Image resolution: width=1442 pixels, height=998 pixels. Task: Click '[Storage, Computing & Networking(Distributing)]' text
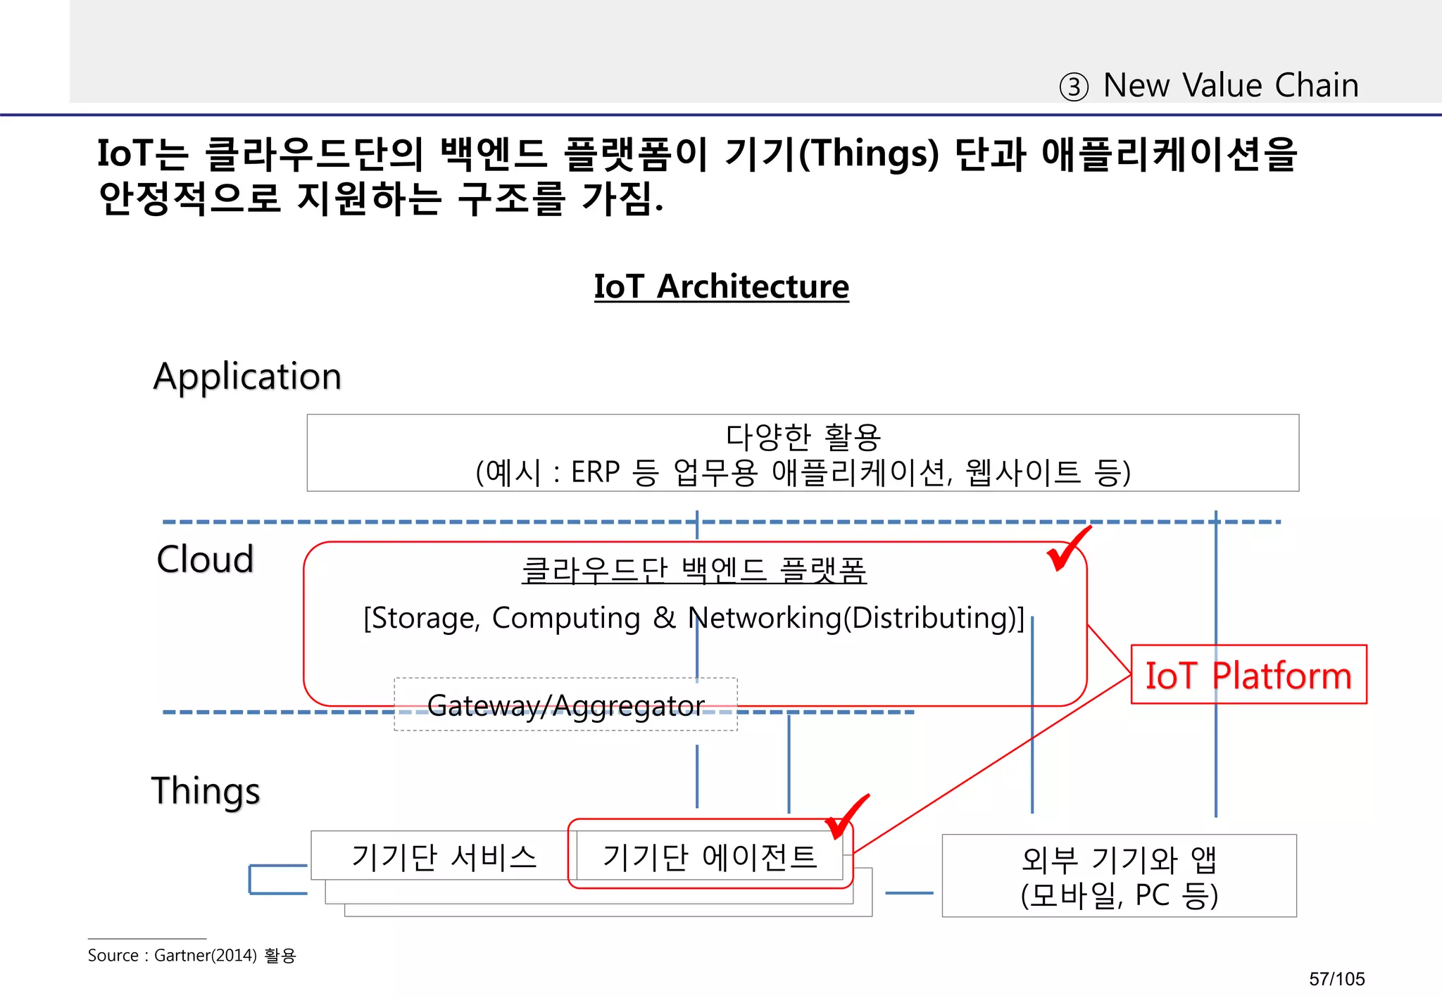[694, 619]
